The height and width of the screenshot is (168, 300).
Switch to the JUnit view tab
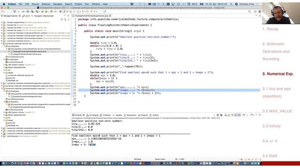tap(26, 16)
